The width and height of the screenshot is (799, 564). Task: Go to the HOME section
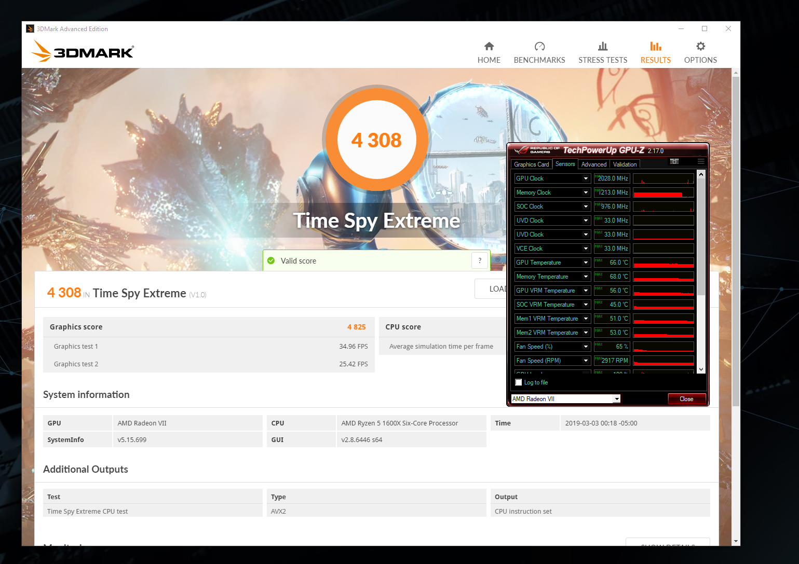tap(489, 53)
